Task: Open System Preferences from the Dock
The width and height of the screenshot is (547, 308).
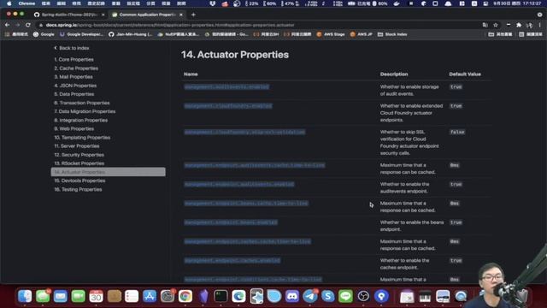Action: tap(168, 296)
